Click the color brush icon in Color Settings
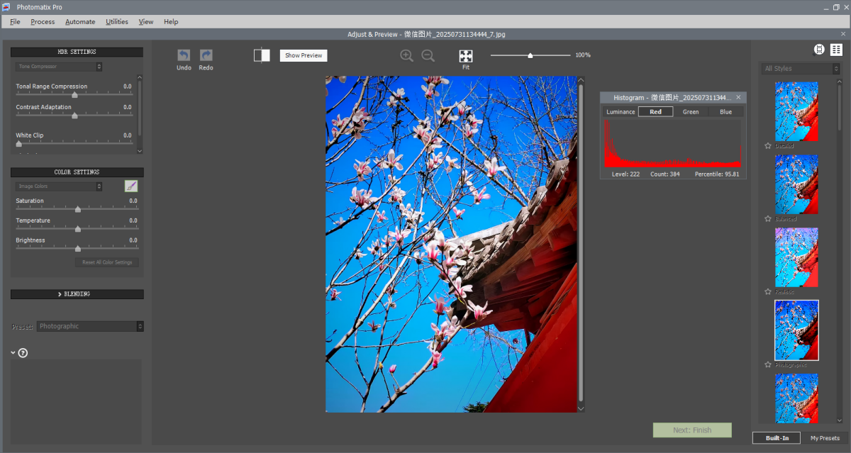The width and height of the screenshot is (851, 453). pyautogui.click(x=131, y=186)
